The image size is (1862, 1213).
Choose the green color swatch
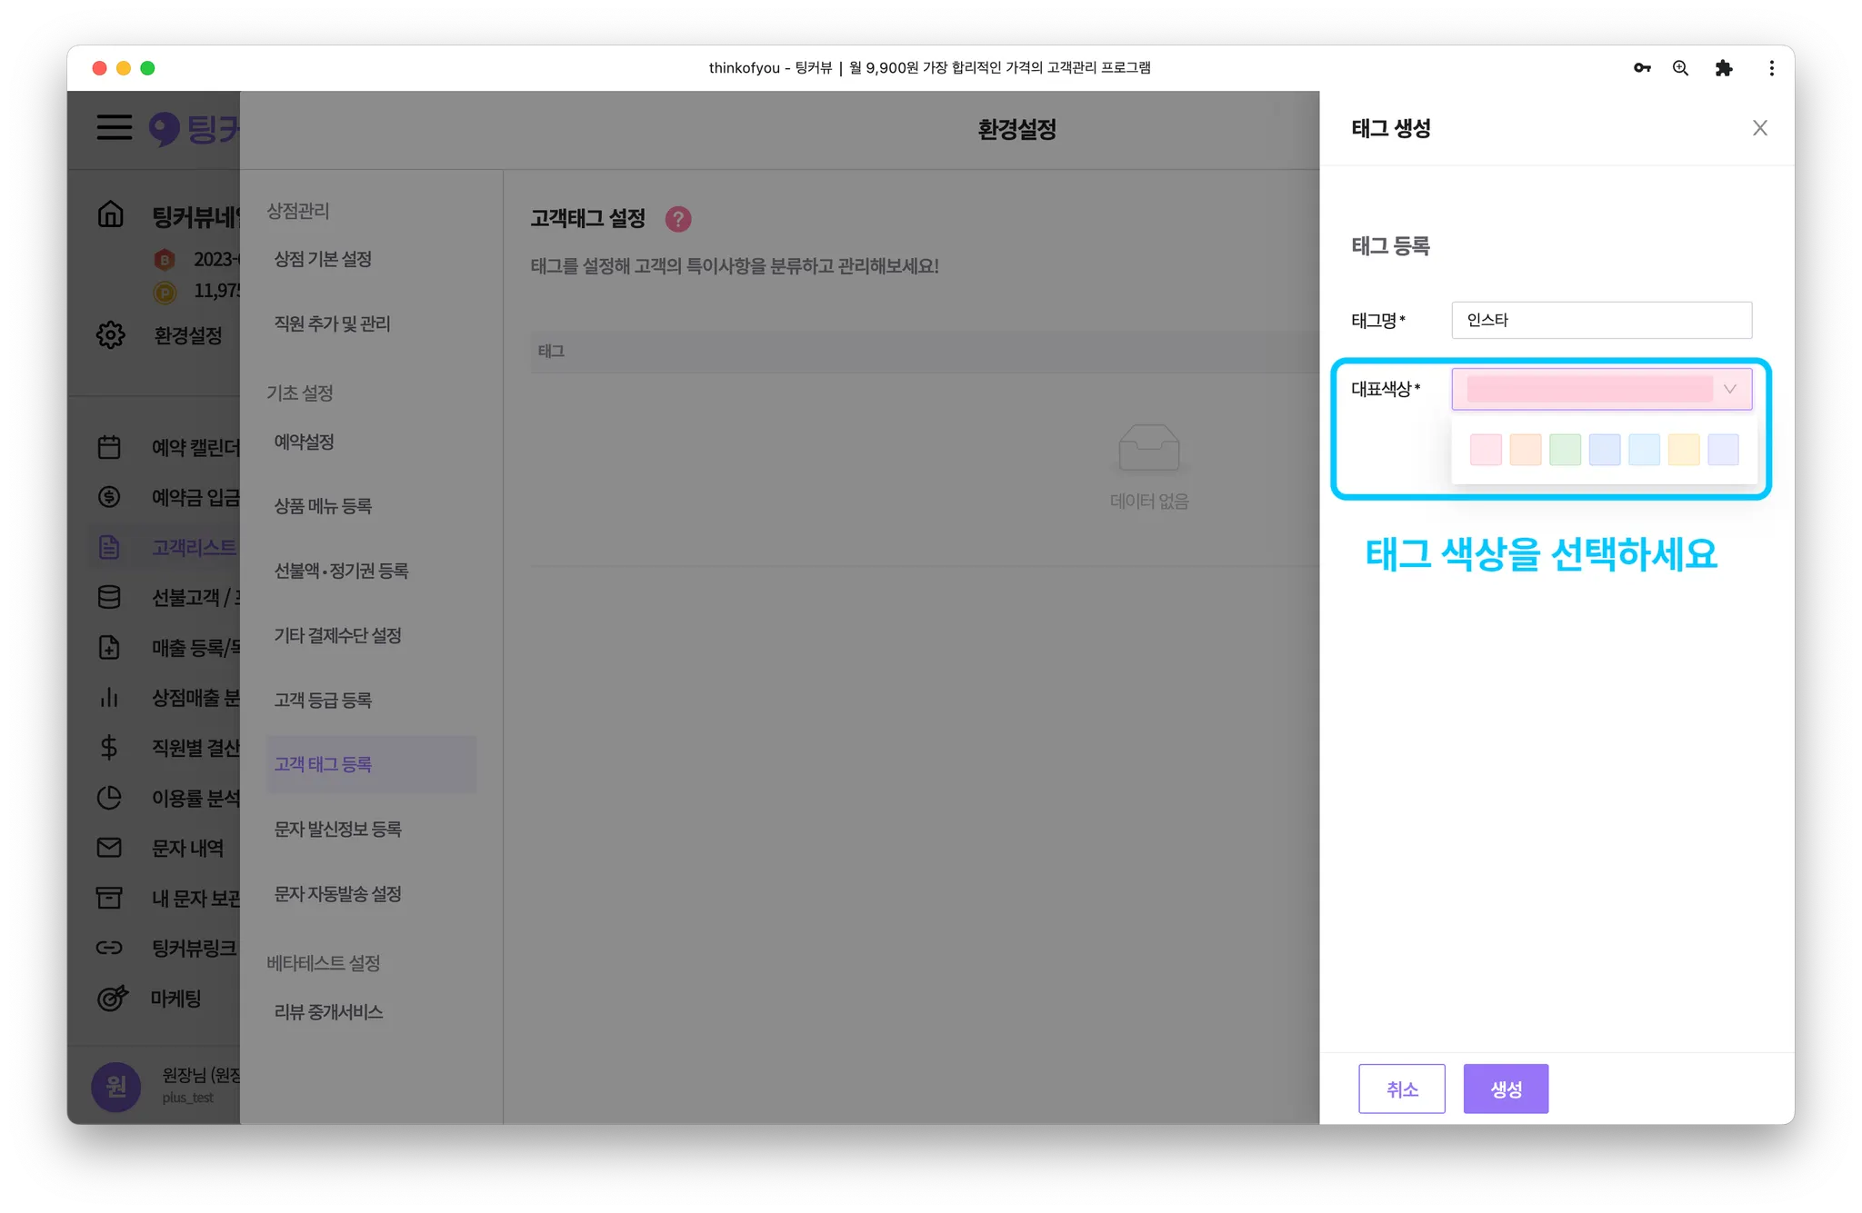[1565, 450]
